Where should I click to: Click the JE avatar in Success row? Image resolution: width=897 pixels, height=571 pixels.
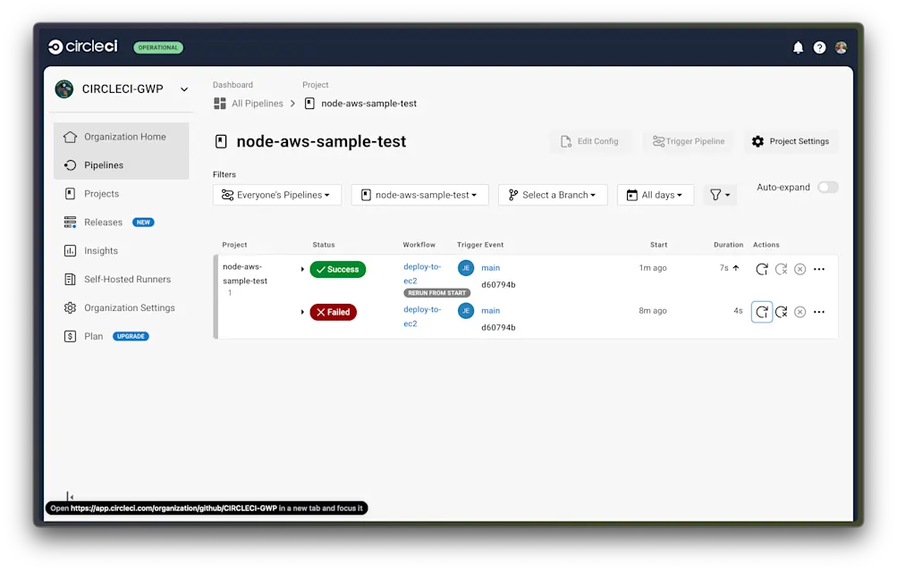tap(466, 267)
